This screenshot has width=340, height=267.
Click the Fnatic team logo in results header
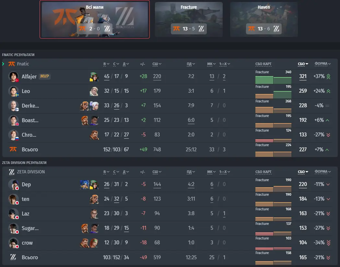(11, 64)
